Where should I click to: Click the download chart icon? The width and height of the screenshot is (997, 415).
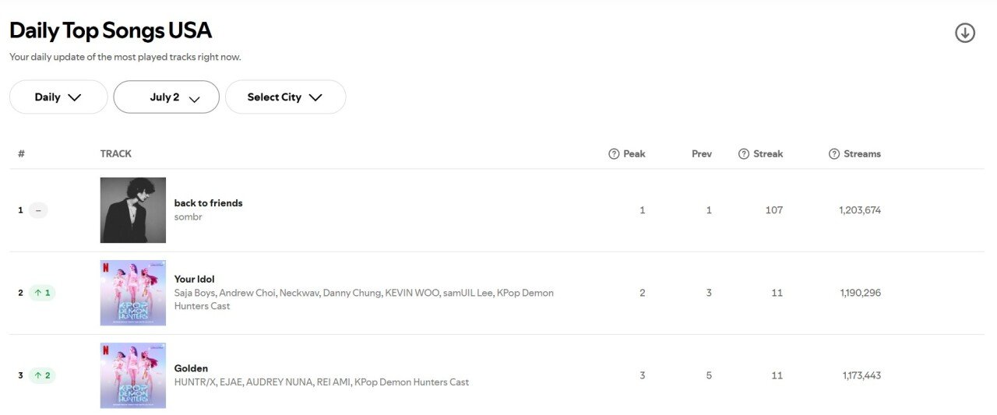point(965,33)
